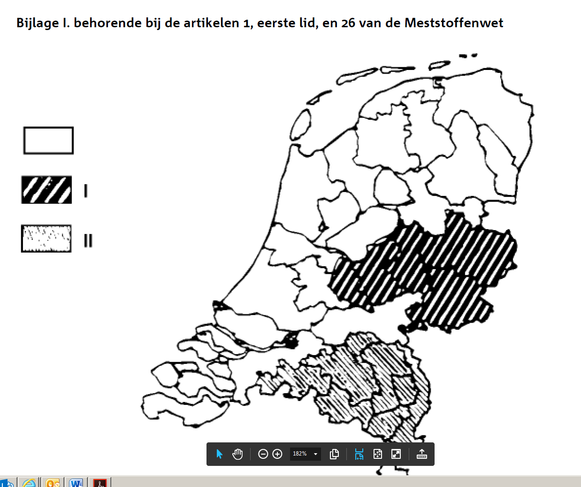Click the 182% zoom level field
Screen dimensions: 581x487
(299, 454)
